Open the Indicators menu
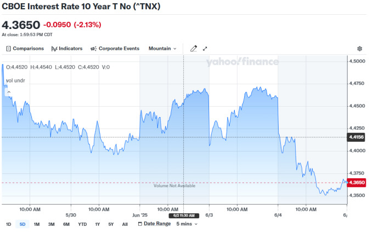This screenshot has width=373, height=233. (66, 49)
